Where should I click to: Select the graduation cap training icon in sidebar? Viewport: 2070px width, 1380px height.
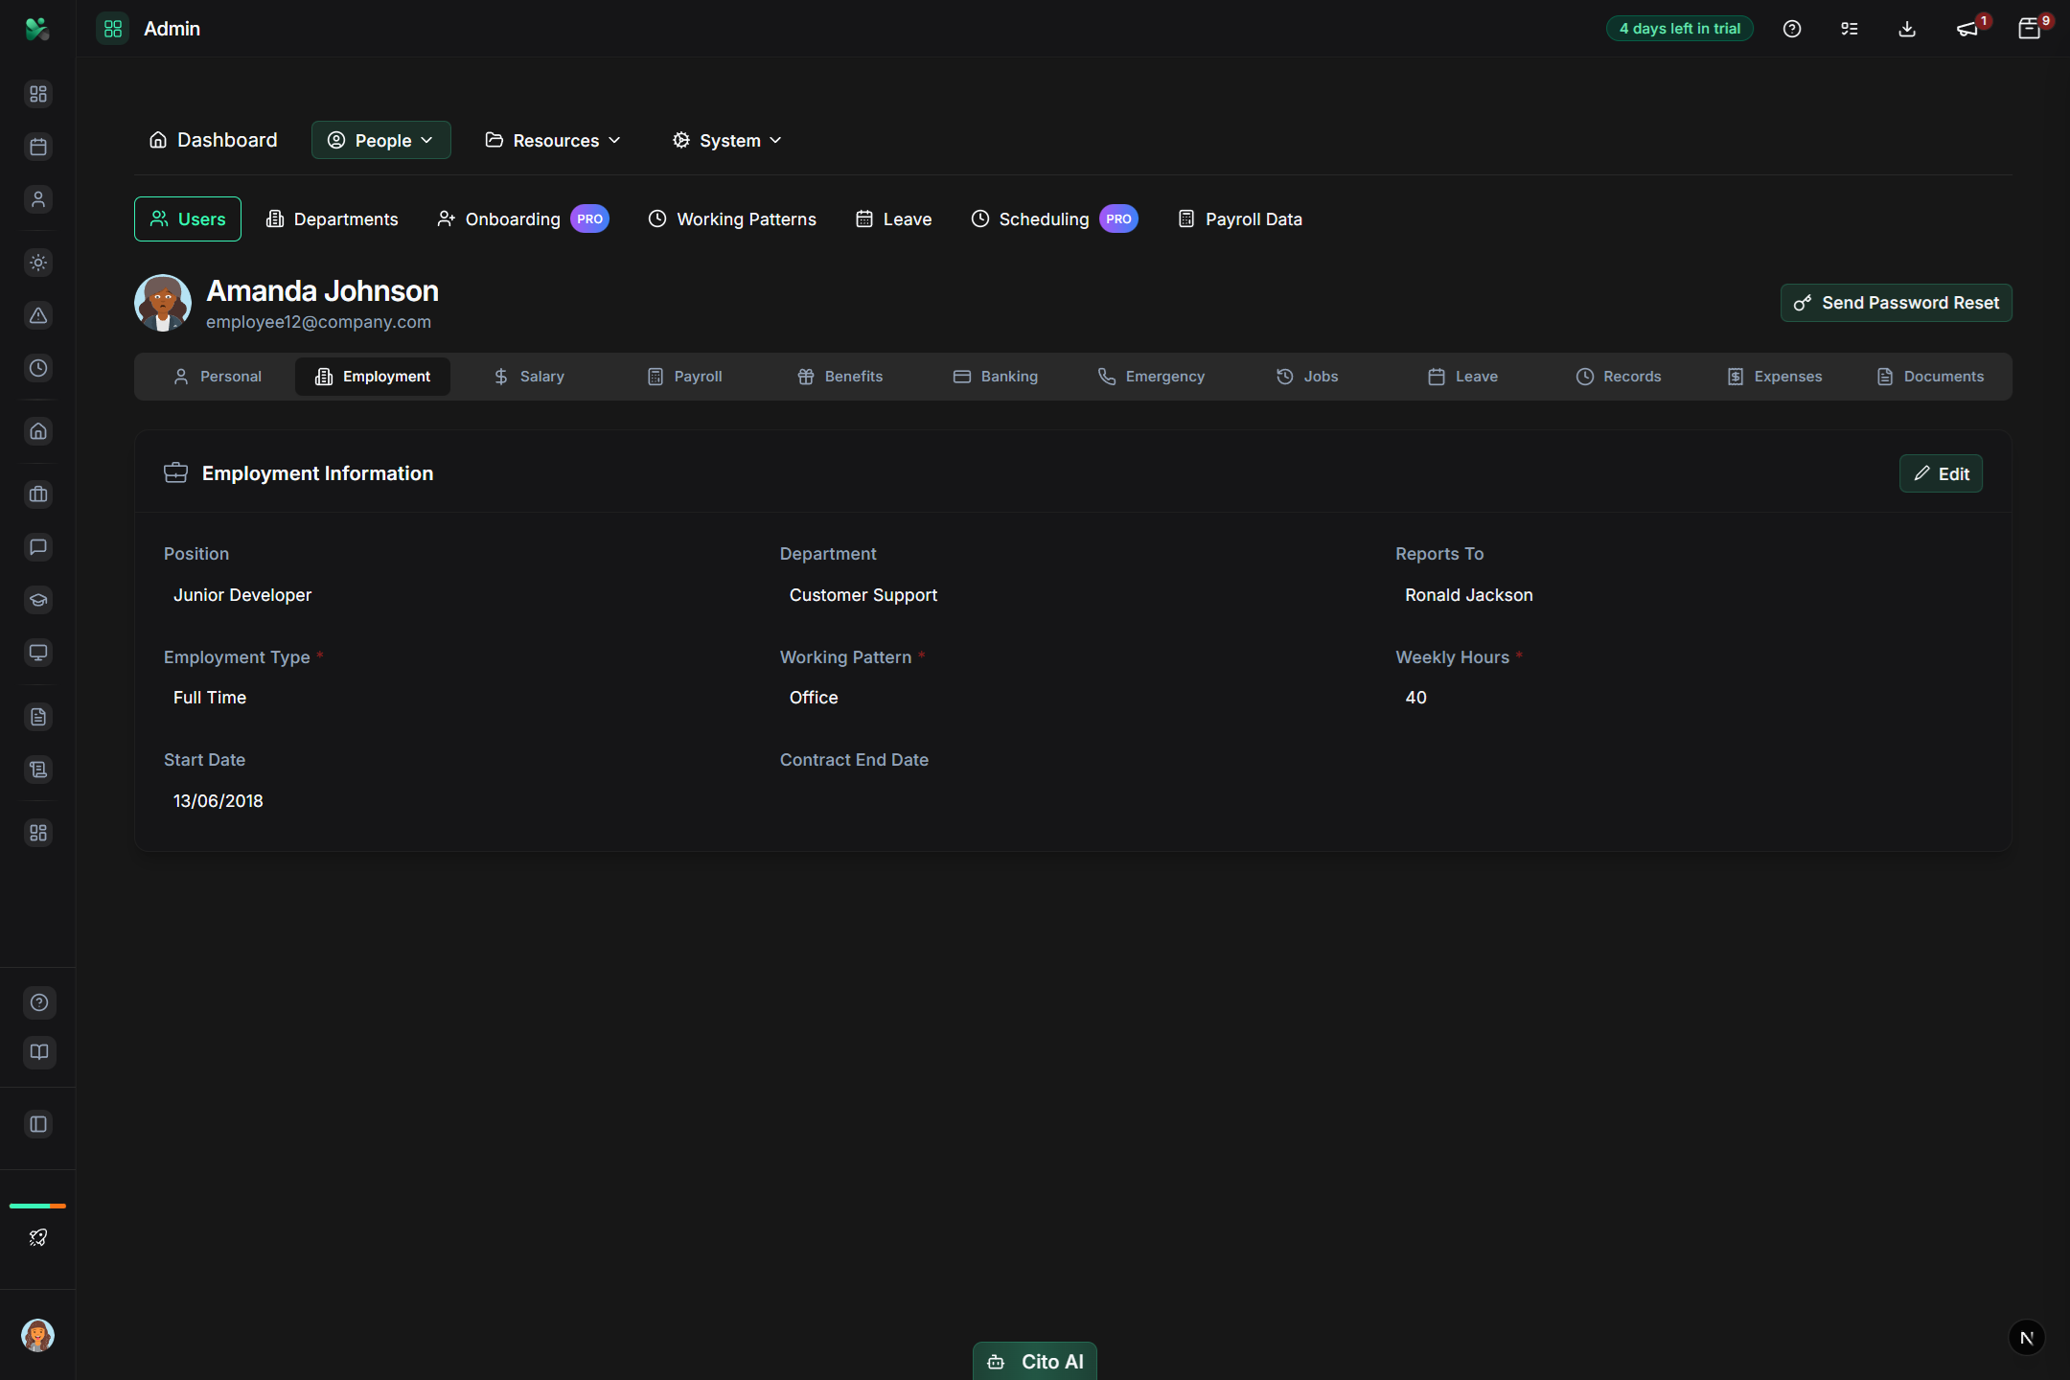pos(38,600)
